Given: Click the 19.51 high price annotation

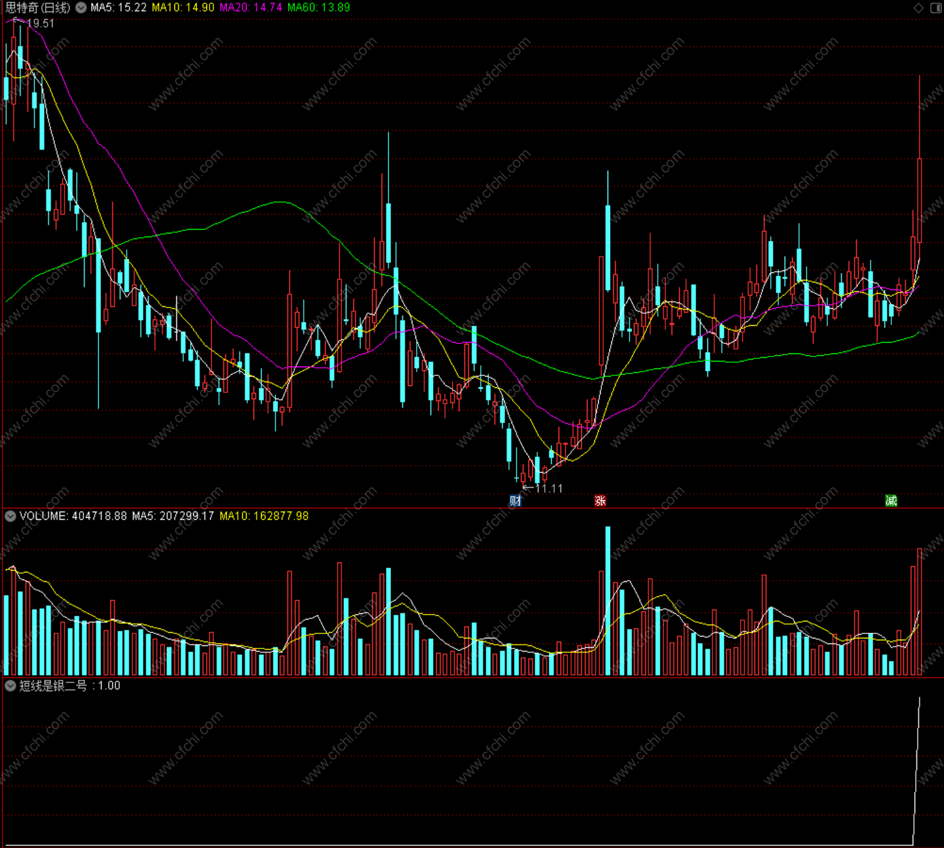Looking at the screenshot, I should (41, 23).
